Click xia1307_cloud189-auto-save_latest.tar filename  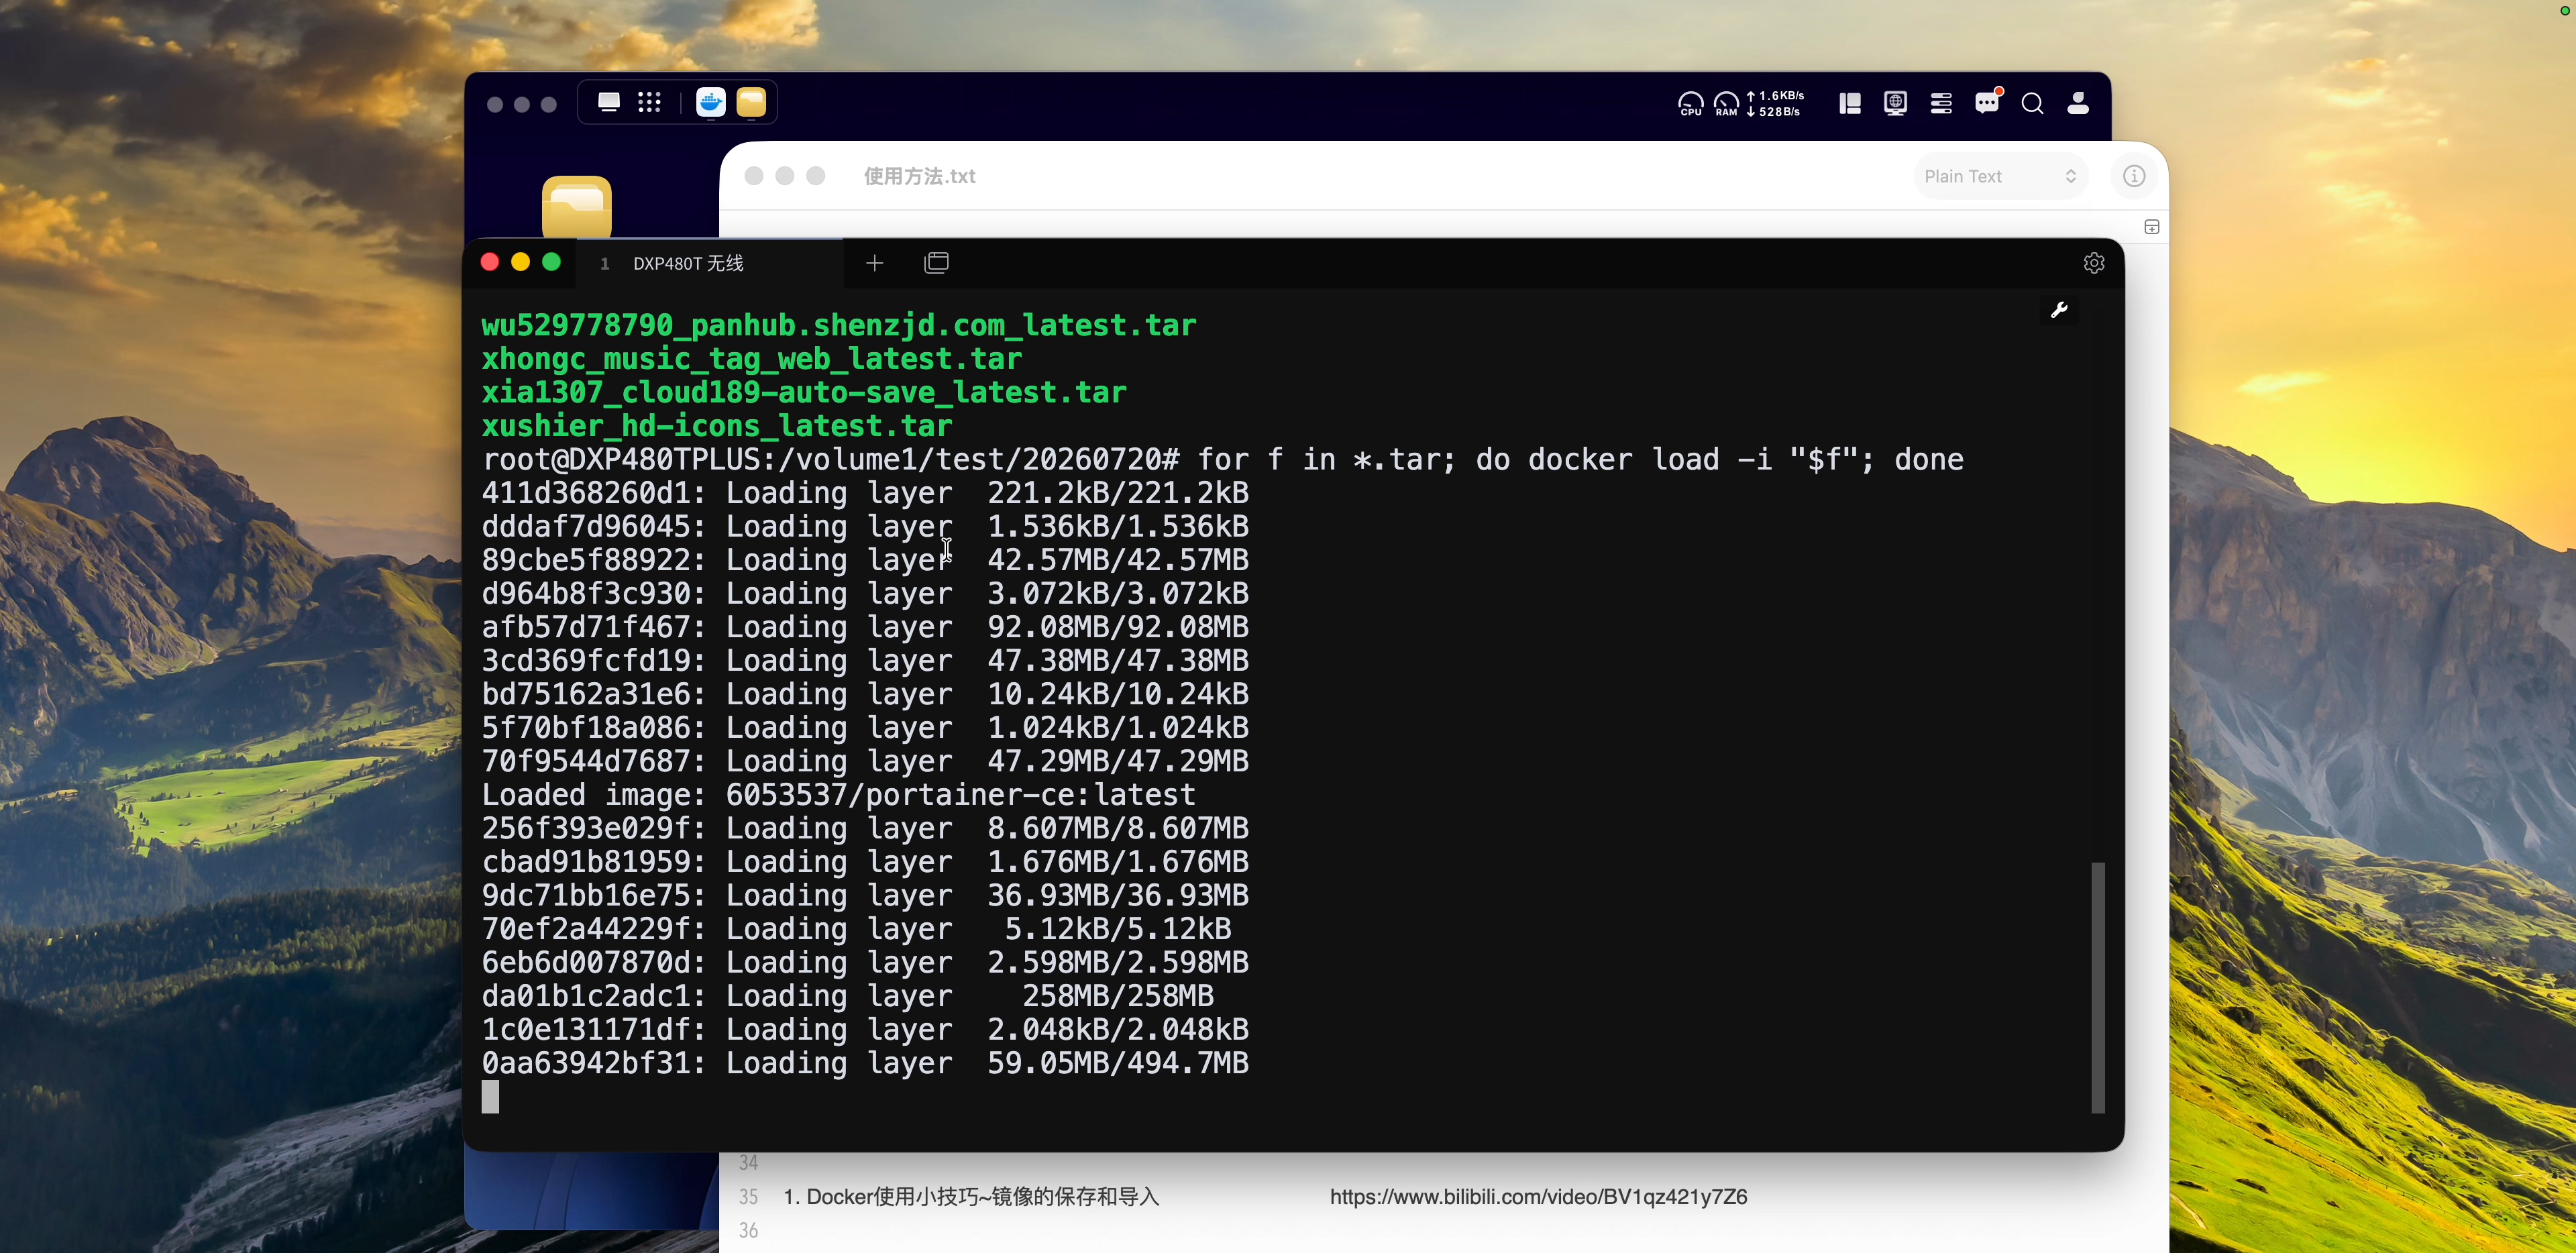click(803, 392)
